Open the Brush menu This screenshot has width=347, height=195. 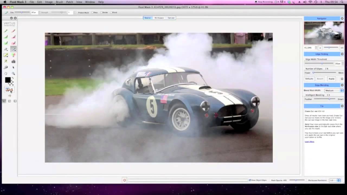pyautogui.click(x=59, y=2)
